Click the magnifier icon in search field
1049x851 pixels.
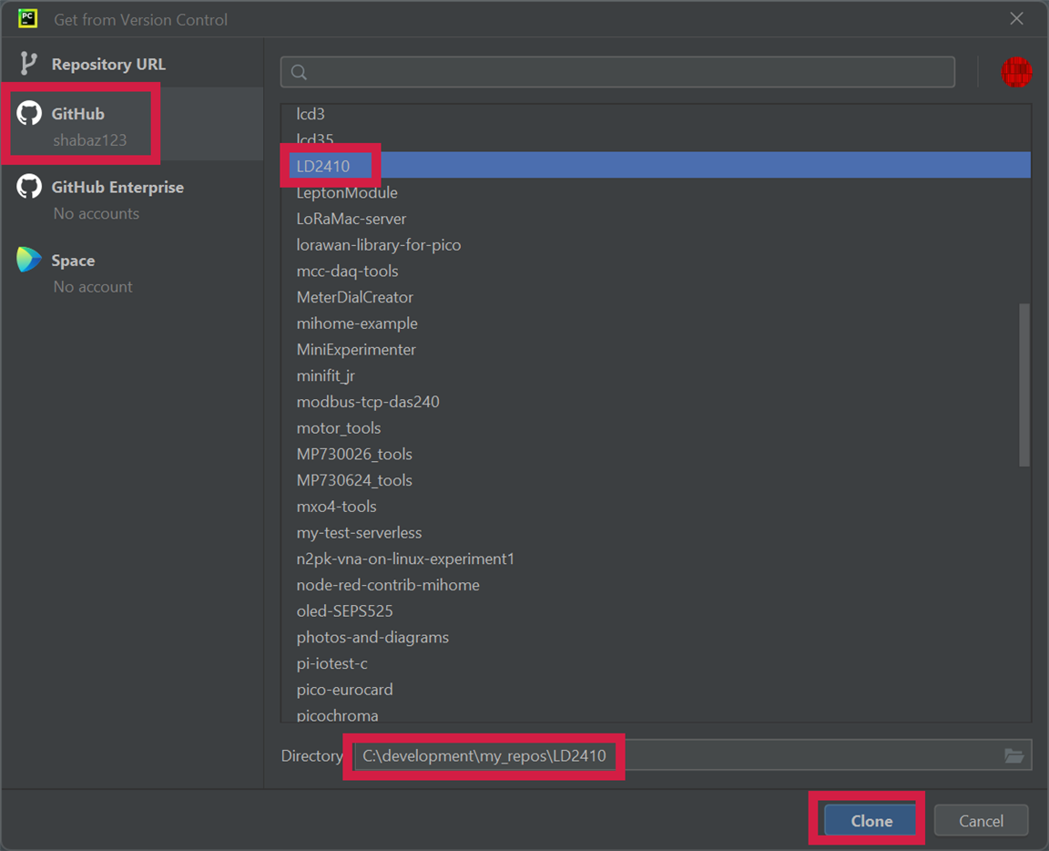coord(299,72)
